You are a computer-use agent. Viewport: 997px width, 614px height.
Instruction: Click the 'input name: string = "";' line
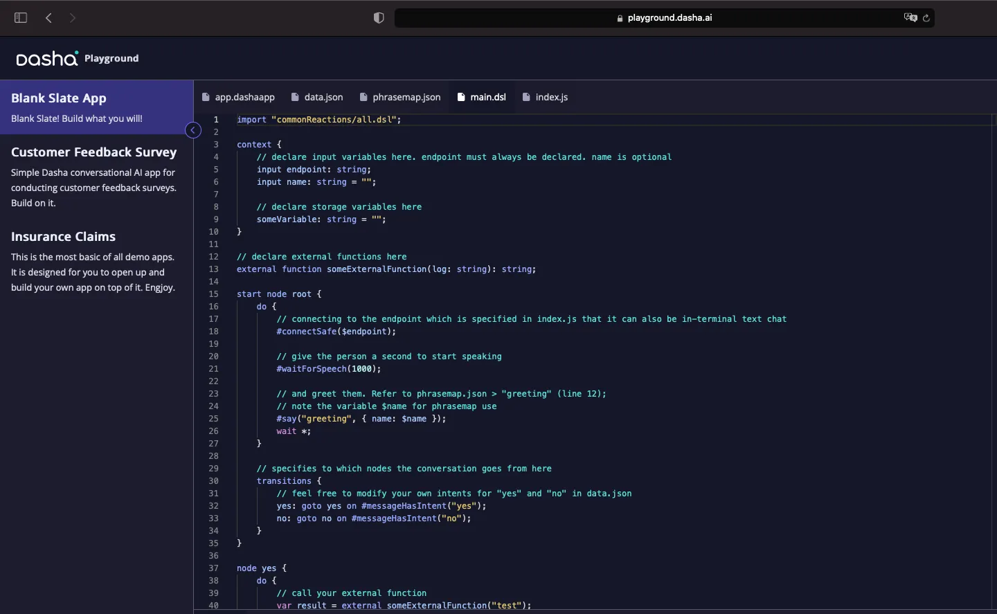[x=316, y=182]
